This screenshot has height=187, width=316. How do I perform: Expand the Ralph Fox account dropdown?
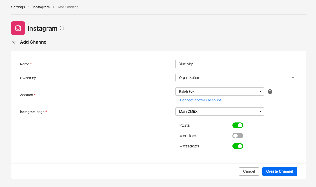220,92
